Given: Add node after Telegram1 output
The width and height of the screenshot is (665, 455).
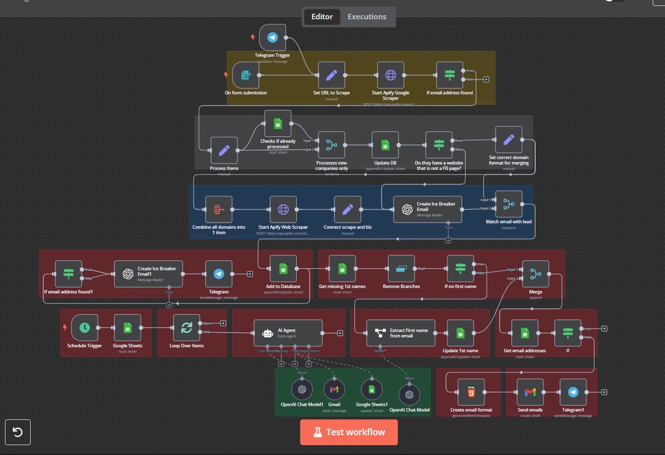Looking at the screenshot, I should click(x=605, y=392).
